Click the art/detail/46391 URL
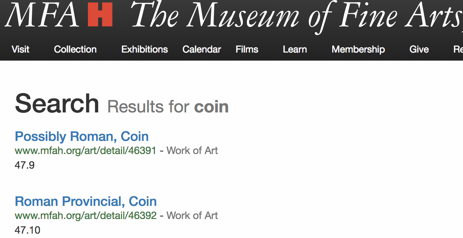Image resolution: width=463 pixels, height=238 pixels. (85, 150)
